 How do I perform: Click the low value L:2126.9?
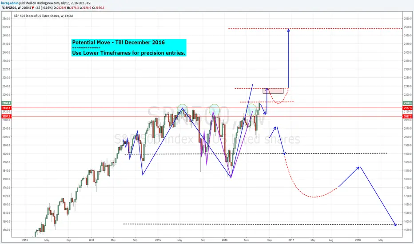pos(85,8)
